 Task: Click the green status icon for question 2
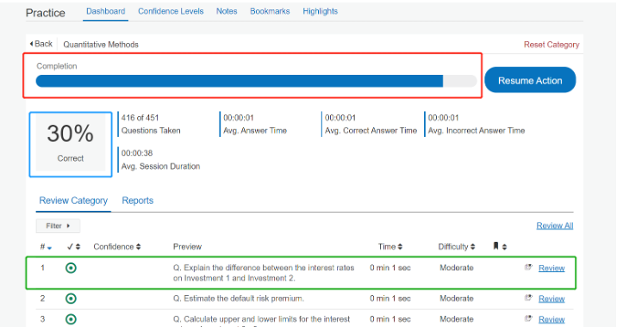(71, 299)
